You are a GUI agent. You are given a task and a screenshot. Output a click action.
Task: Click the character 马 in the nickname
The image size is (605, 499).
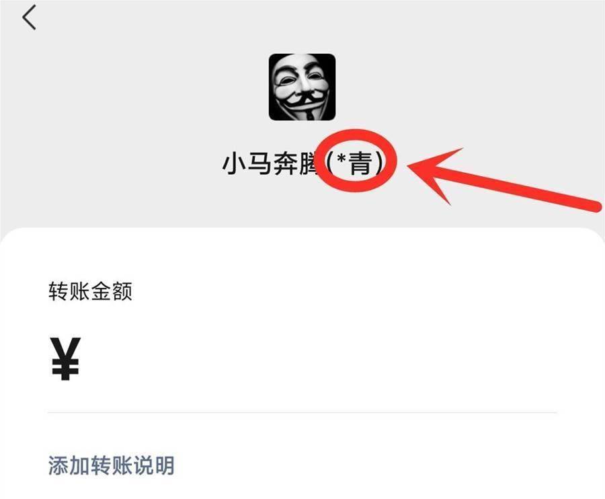coord(259,163)
